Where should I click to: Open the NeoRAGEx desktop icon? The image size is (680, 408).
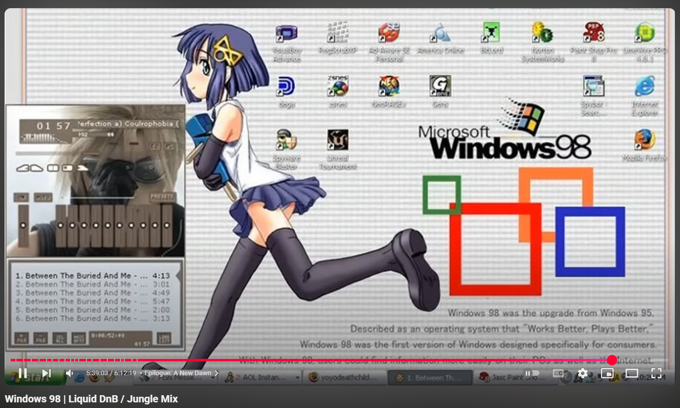click(389, 91)
